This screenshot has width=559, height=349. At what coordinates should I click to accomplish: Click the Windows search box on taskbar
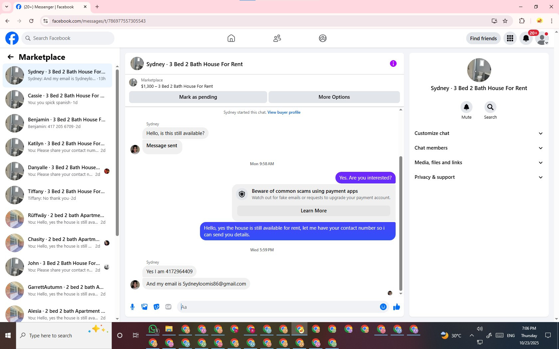point(64,335)
